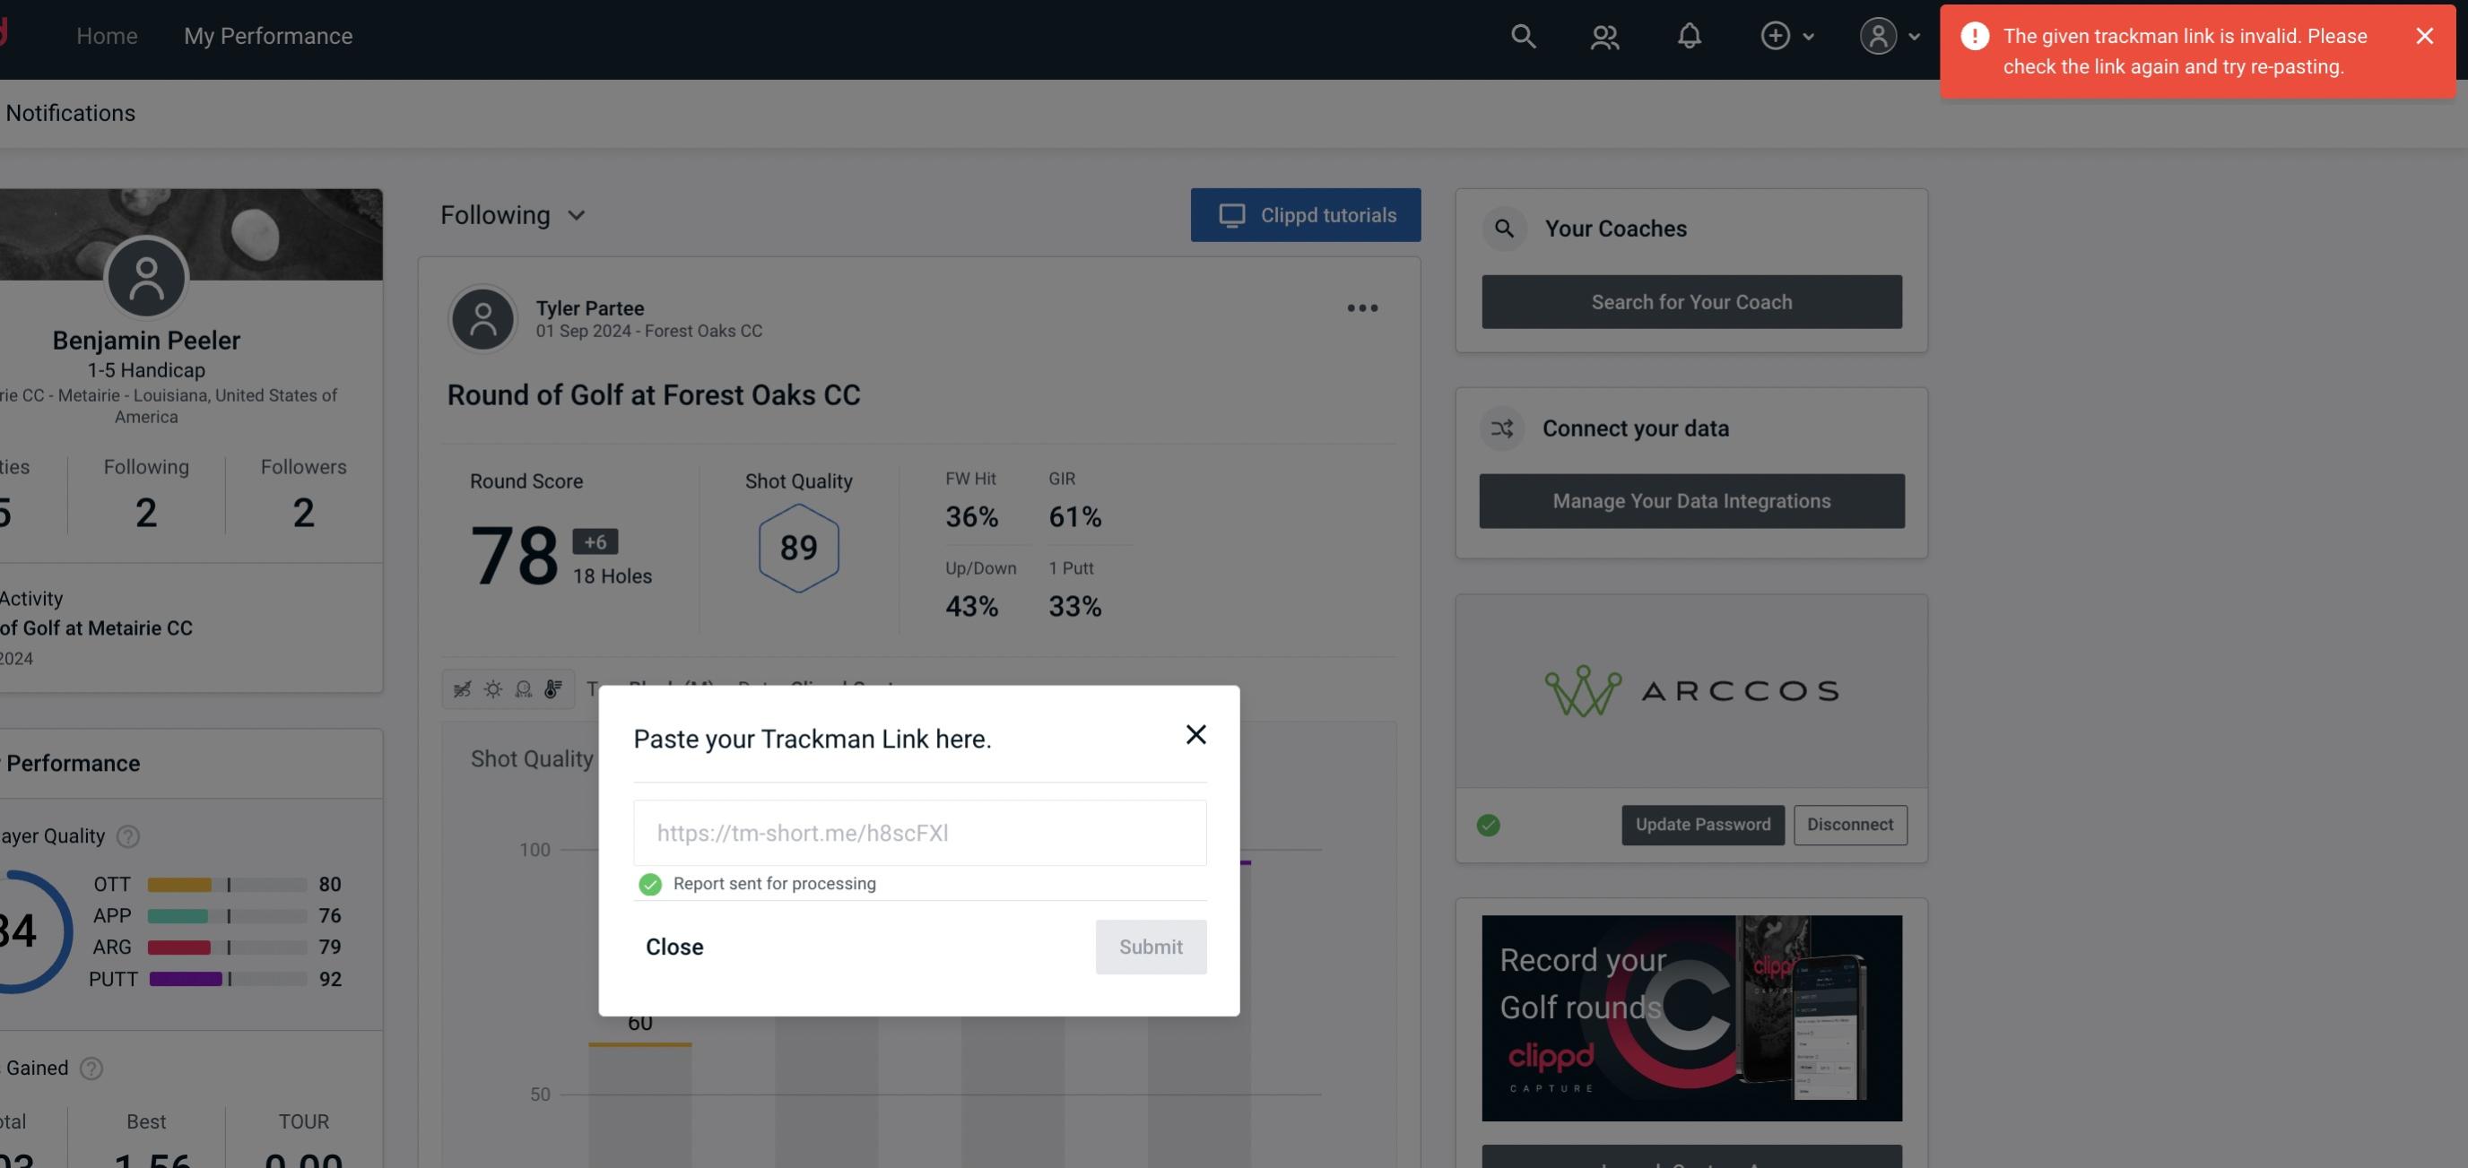Select the My Performance nav tab
The image size is (2468, 1168).
(267, 35)
